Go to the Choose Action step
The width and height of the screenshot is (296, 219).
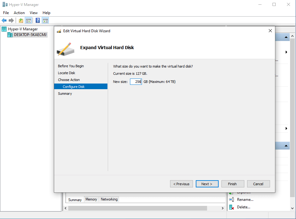tap(69, 80)
